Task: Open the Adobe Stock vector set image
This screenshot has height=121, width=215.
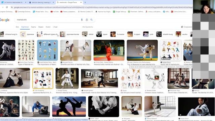Action: pos(170,50)
